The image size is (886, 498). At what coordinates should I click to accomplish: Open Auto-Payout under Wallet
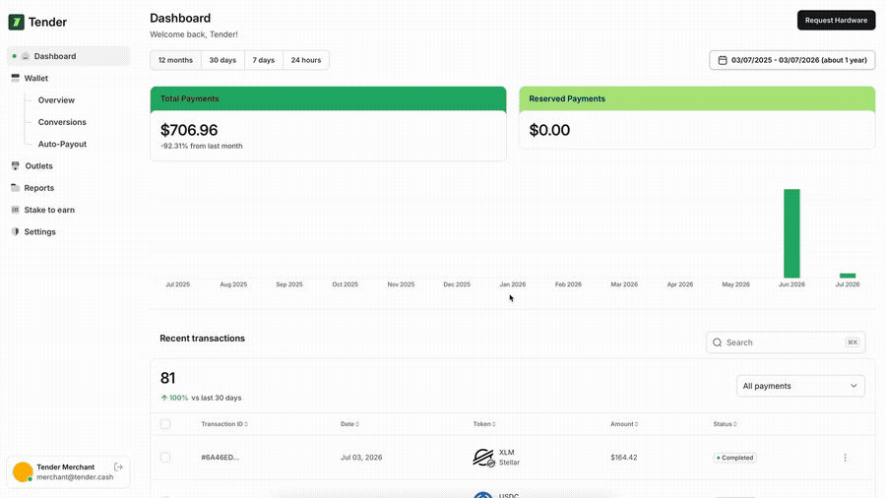62,144
